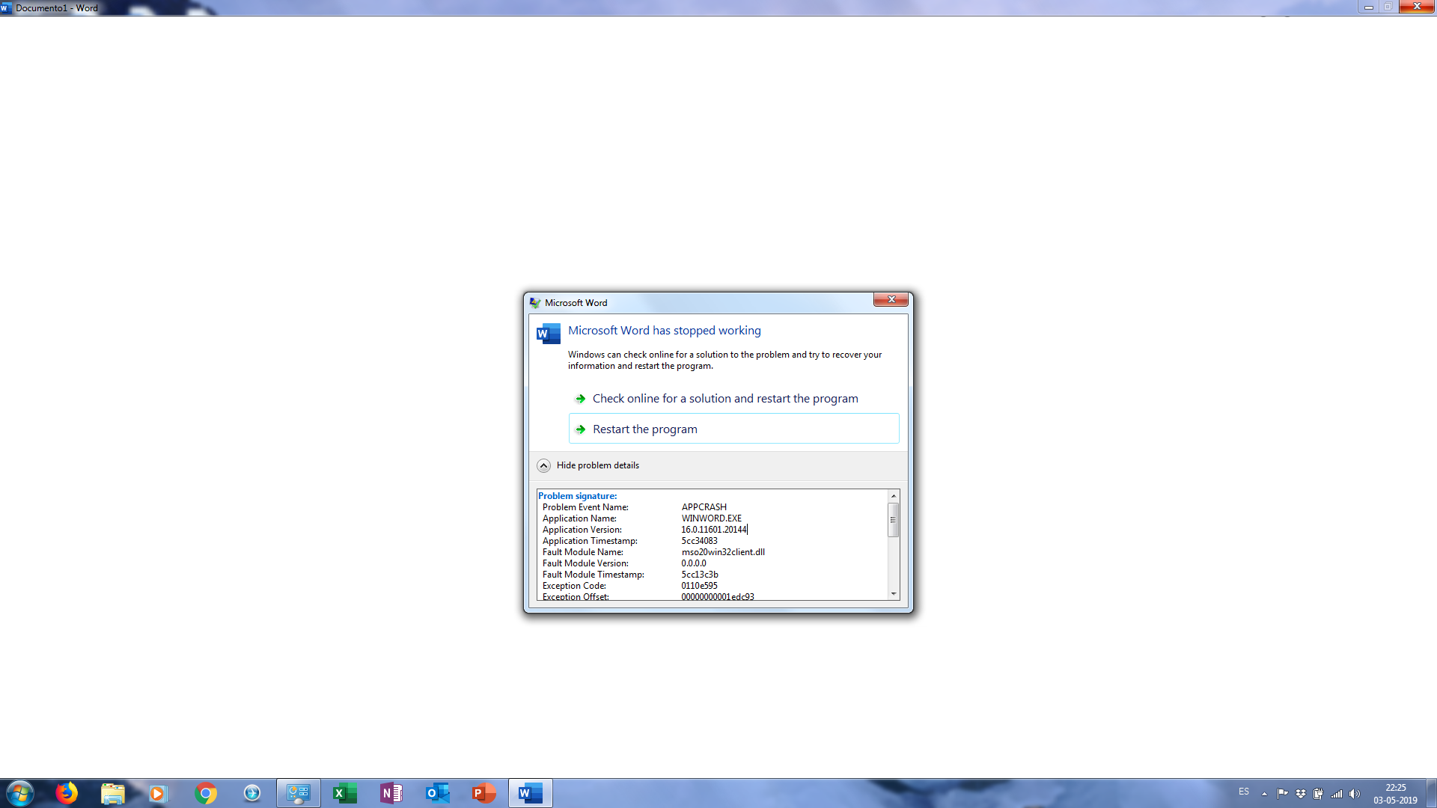Launch OneNote from the taskbar
The width and height of the screenshot is (1437, 808).
point(391,792)
